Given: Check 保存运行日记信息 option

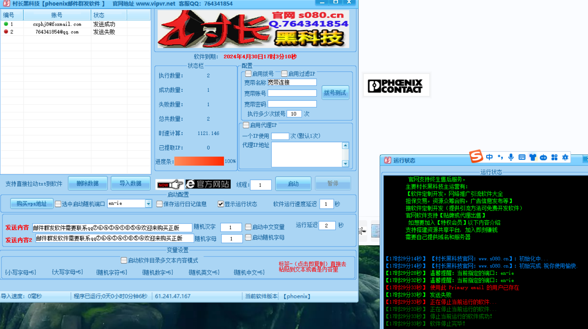Looking at the screenshot, I should pos(159,204).
